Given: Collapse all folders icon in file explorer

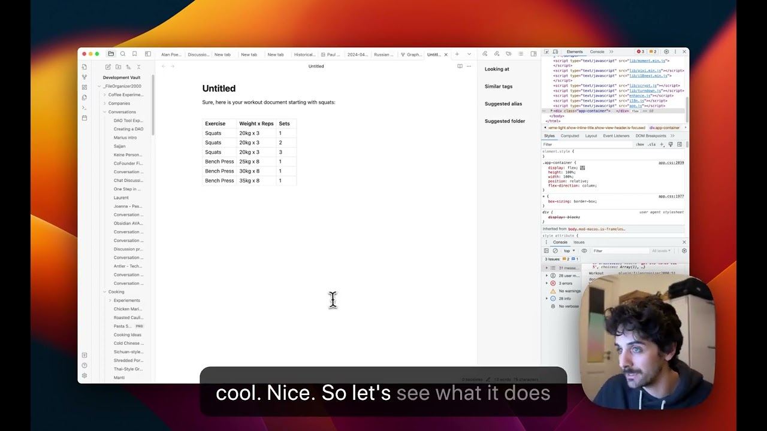Looking at the screenshot, I should point(138,67).
